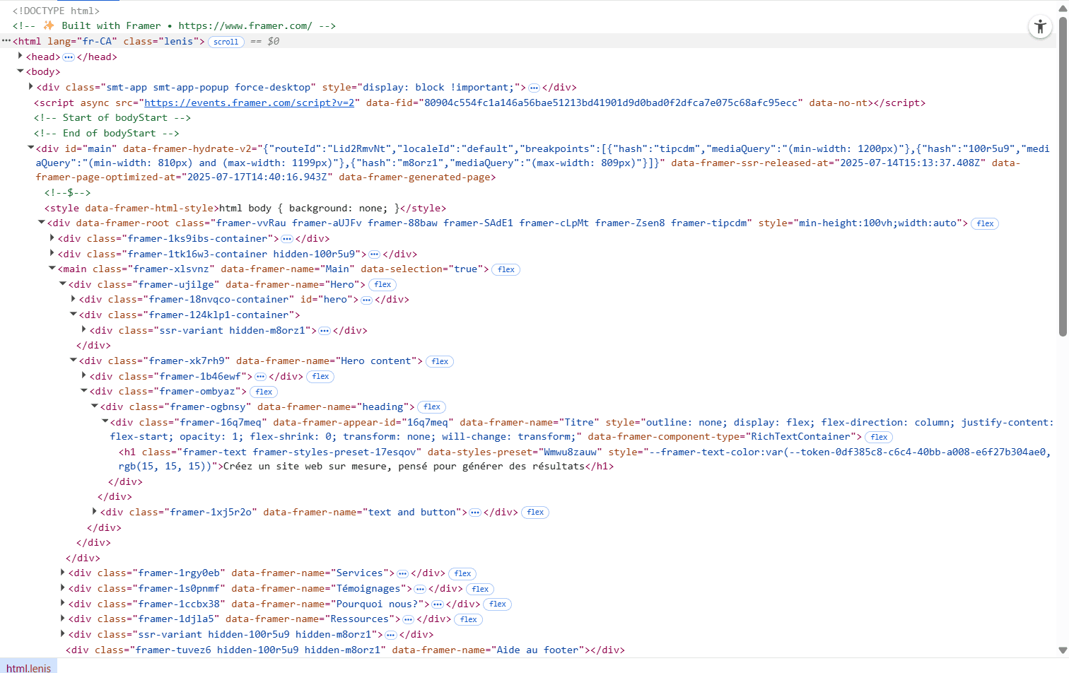Click ellipsis badge in the Services div

point(402,573)
